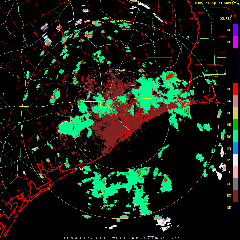Screen dimensions: 240x240
Task: Click the "50 NMI" range ring label
Action: tap(120, 70)
